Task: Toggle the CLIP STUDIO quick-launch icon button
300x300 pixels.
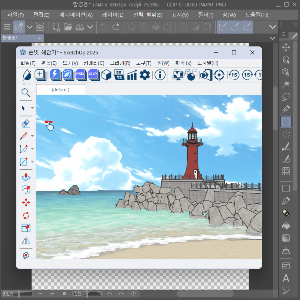Action: 40,27
